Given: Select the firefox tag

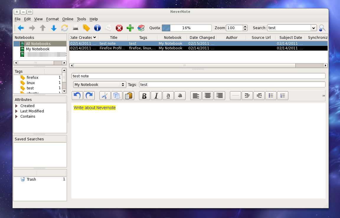Looking at the screenshot, I should click(x=32, y=77).
